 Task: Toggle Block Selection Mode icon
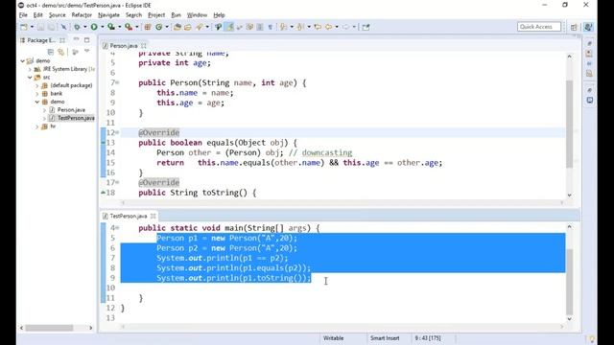tap(260, 27)
